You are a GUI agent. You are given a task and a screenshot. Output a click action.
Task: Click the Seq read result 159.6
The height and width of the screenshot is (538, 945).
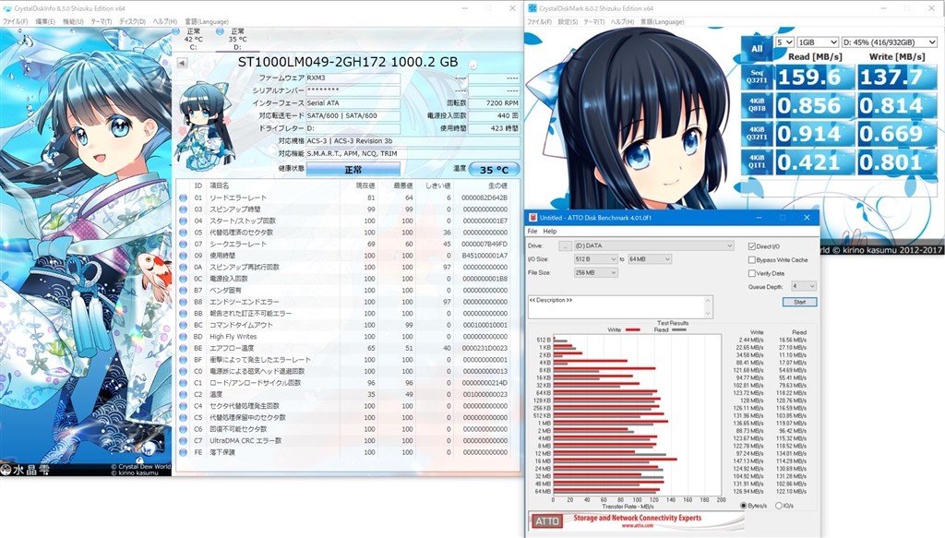[x=813, y=77]
